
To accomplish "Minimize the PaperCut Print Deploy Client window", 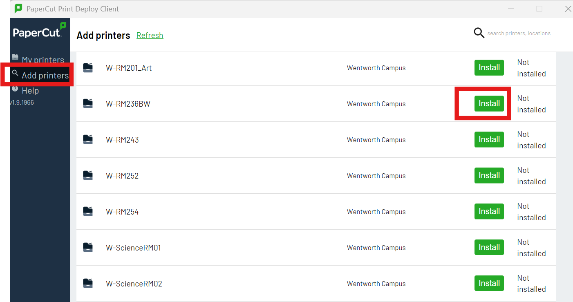I will click(x=510, y=9).
